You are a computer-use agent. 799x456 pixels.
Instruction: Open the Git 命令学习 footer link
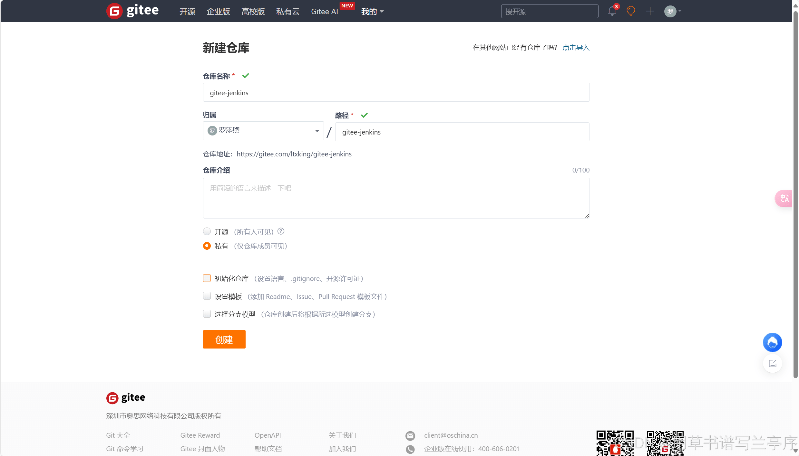click(125, 449)
